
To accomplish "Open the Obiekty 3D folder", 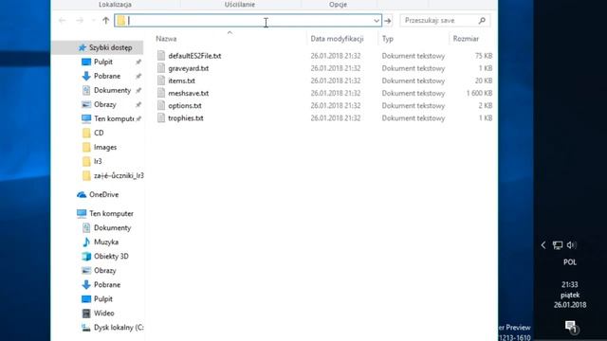I will coord(111,257).
